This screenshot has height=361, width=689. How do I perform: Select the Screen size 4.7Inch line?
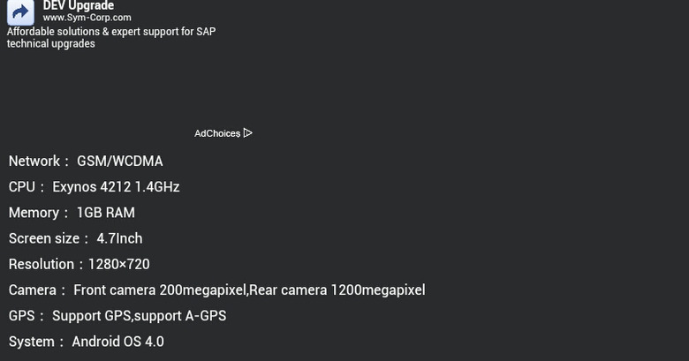76,238
